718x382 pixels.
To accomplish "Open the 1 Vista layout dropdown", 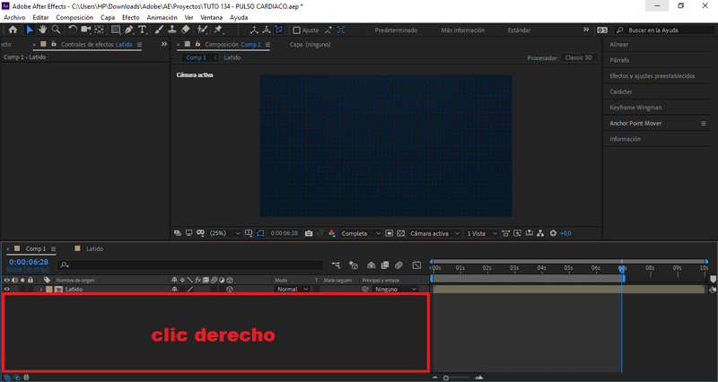I will (481, 233).
